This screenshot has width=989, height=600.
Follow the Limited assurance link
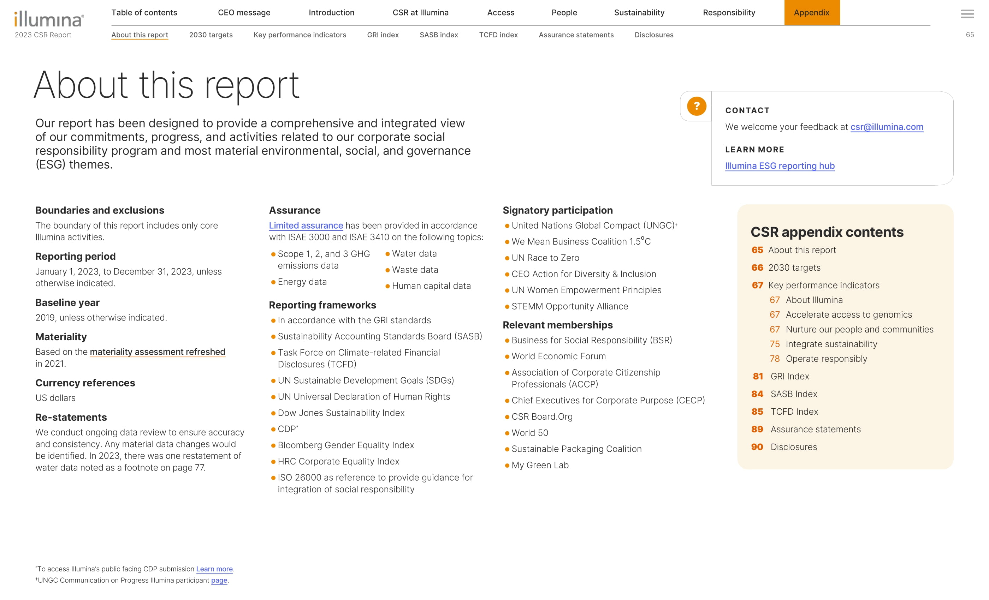pyautogui.click(x=306, y=226)
